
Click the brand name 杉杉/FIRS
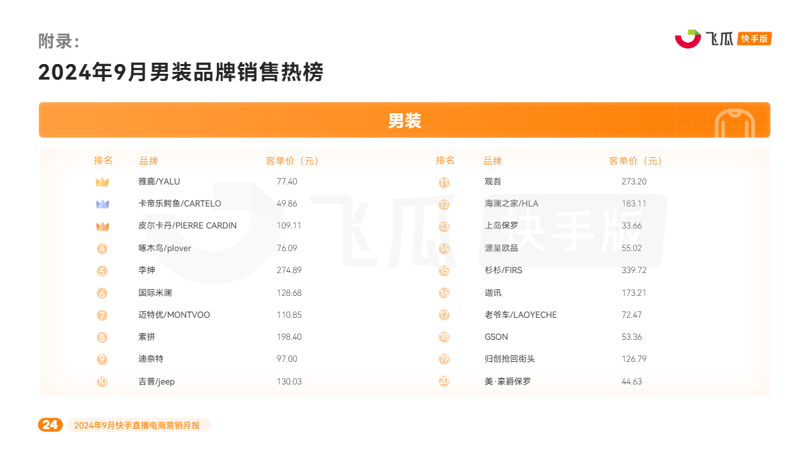(x=503, y=271)
